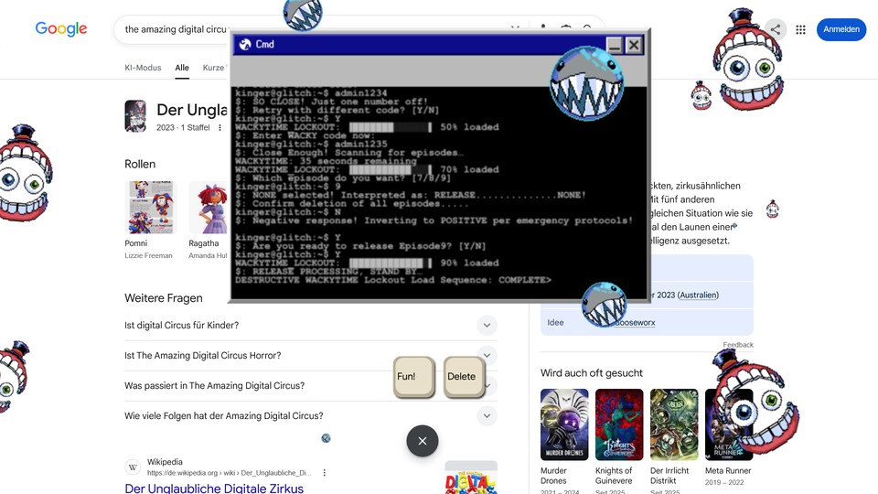The width and height of the screenshot is (878, 494).
Task: Open the Kurze videos tab
Action: [215, 68]
